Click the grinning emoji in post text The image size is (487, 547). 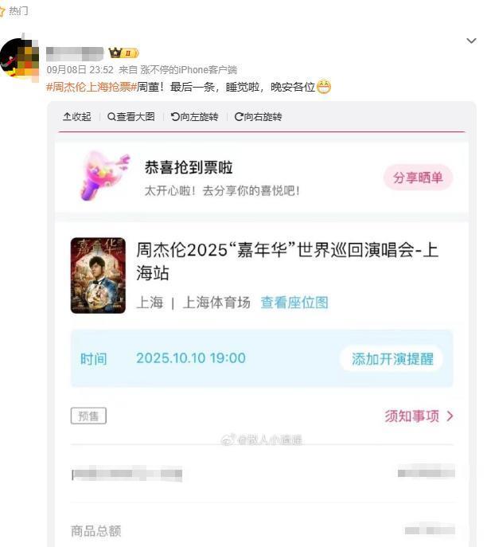click(324, 87)
